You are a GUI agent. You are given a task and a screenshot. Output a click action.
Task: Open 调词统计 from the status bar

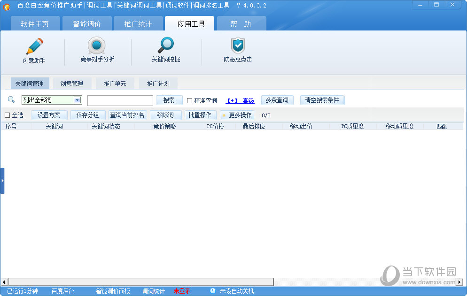tap(153, 291)
